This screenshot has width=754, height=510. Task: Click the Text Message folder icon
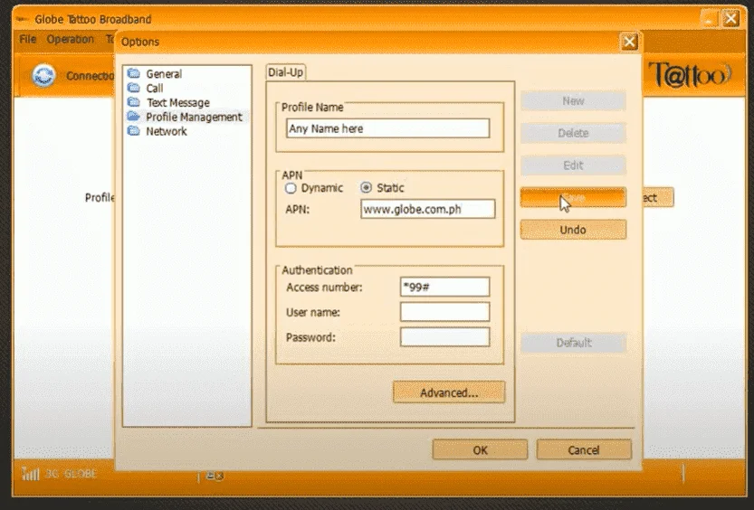tap(134, 102)
